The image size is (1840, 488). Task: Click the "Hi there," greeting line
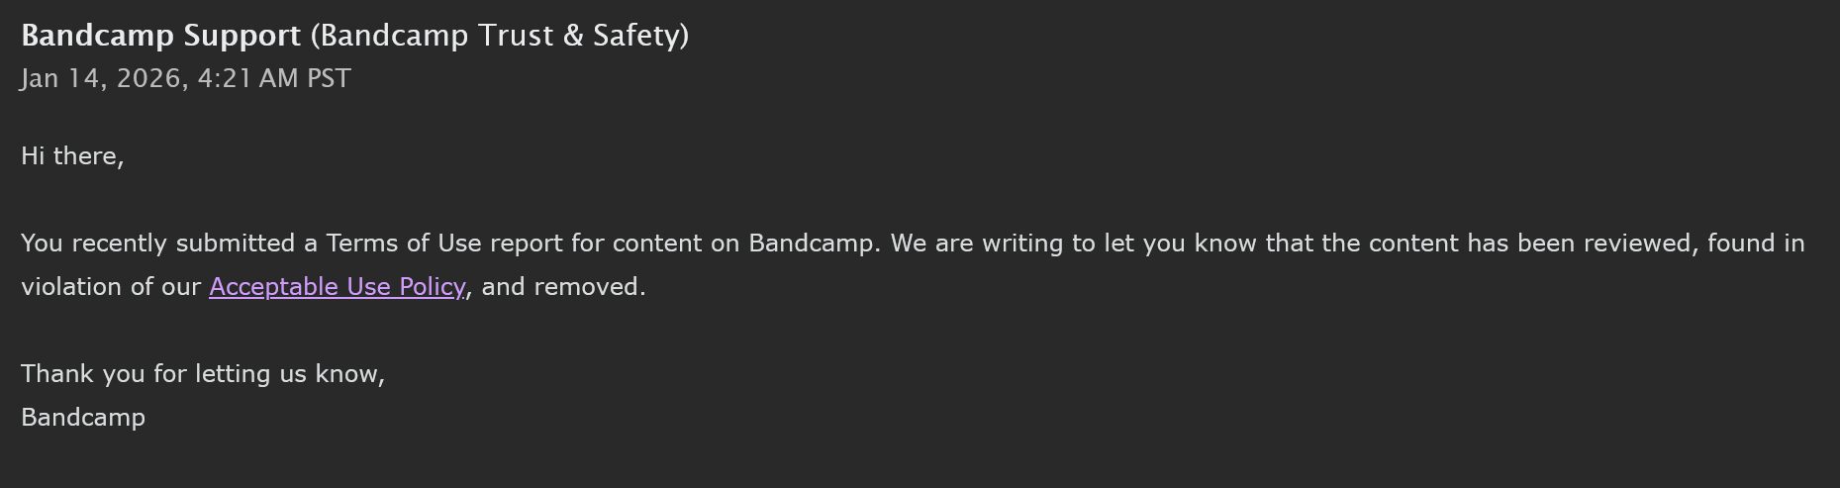(72, 156)
